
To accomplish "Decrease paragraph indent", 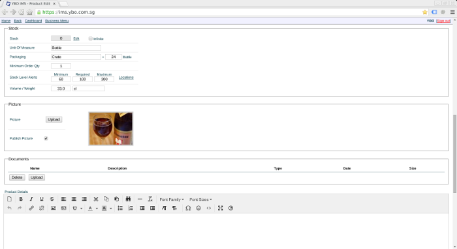I will point(142,208).
